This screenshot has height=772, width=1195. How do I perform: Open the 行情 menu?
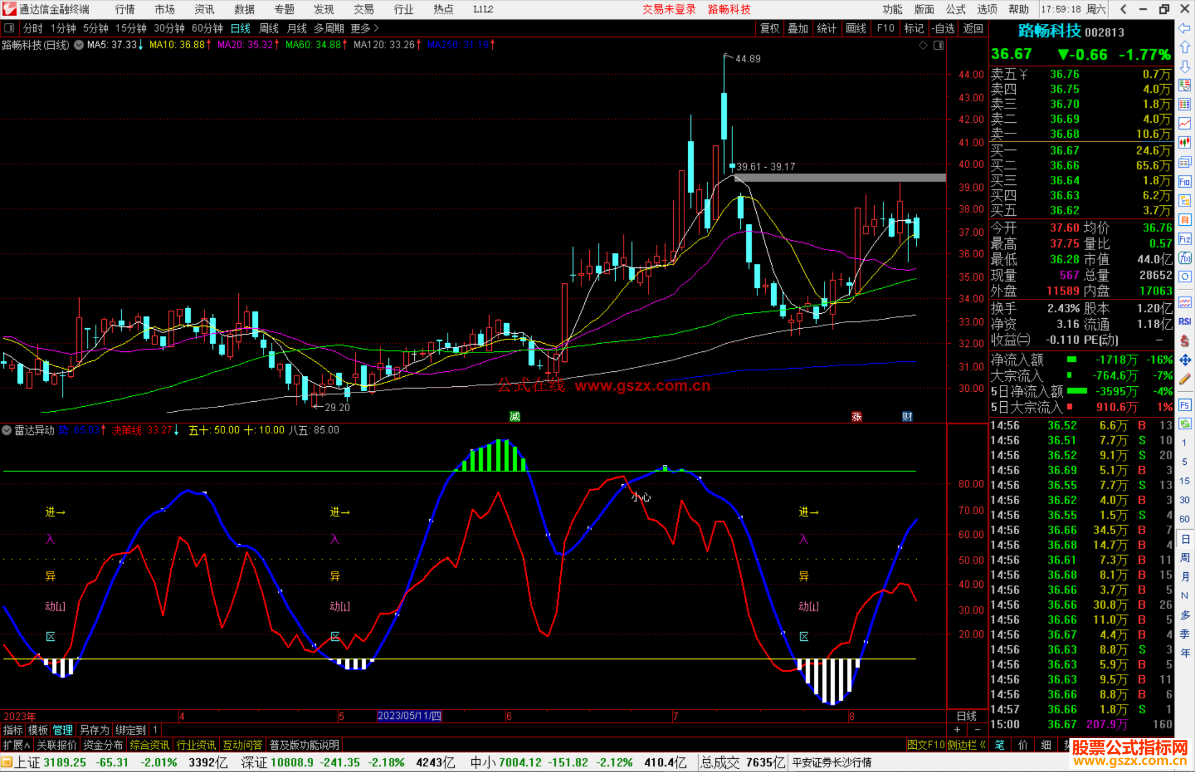[124, 9]
